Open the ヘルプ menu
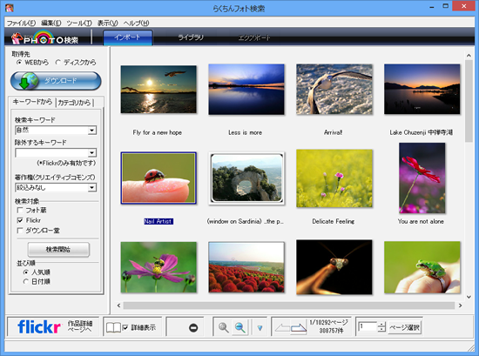The width and height of the screenshot is (479, 356). (136, 23)
